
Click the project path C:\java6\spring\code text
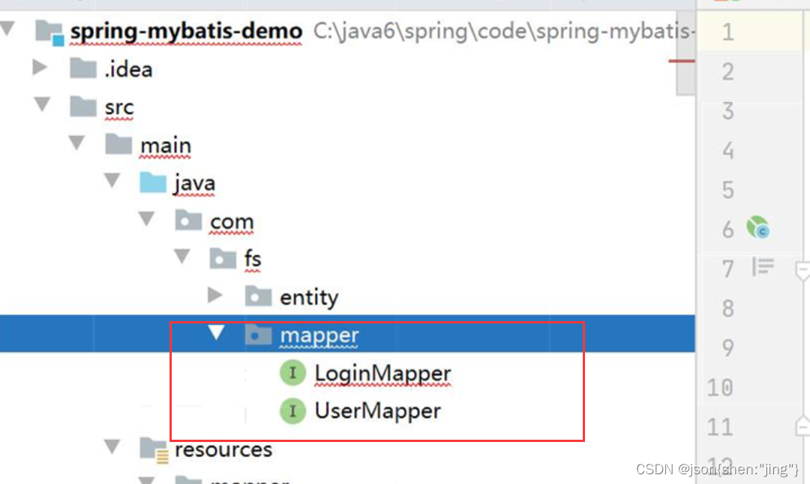point(504,32)
